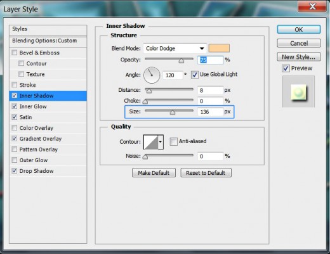Enable the Anti-aliased checkbox
Image resolution: width=330 pixels, height=254 pixels.
click(173, 141)
